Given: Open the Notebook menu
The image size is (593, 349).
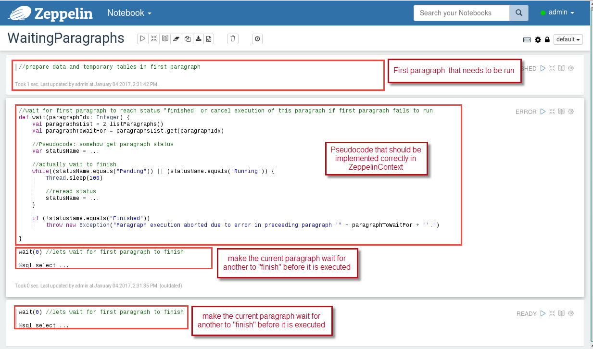Looking at the screenshot, I should click(128, 13).
